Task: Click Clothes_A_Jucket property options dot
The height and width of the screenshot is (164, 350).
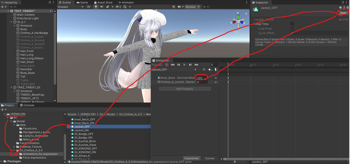Action: coord(216,82)
